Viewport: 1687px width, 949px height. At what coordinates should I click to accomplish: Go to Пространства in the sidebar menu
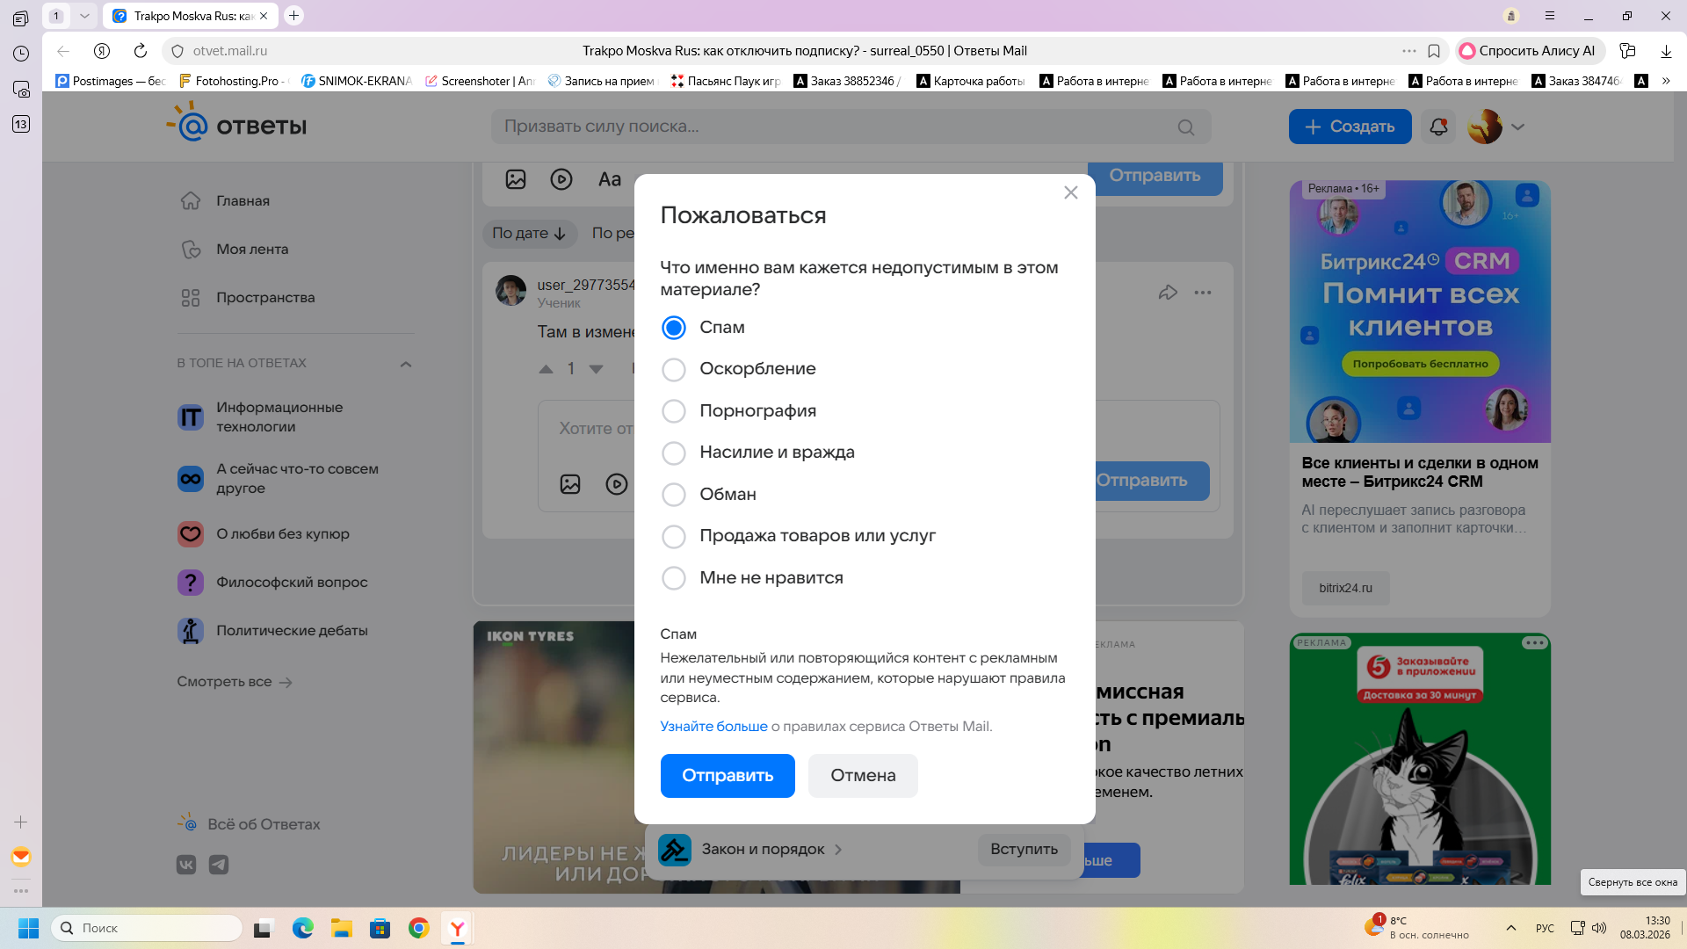pos(265,298)
